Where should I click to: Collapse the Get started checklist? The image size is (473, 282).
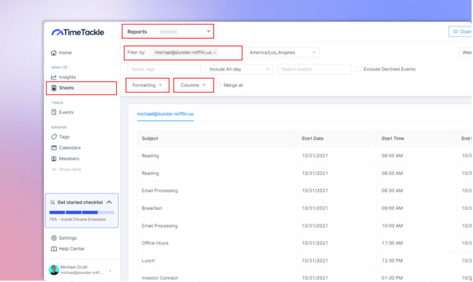(x=109, y=202)
